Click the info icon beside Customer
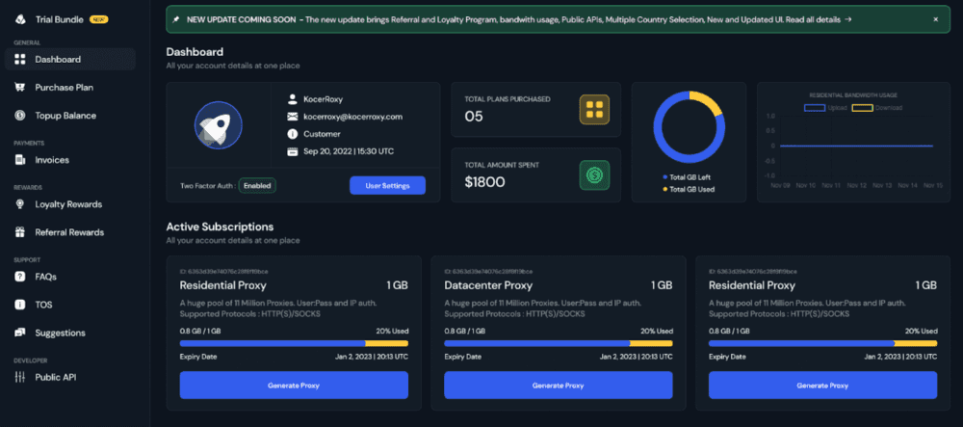This screenshot has width=963, height=427. tap(293, 133)
